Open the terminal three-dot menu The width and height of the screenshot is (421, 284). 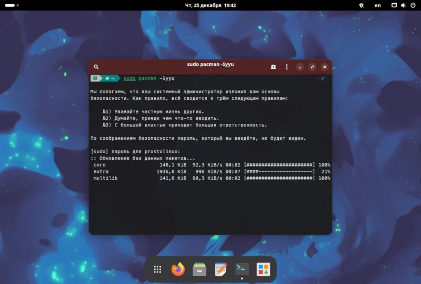(287, 67)
